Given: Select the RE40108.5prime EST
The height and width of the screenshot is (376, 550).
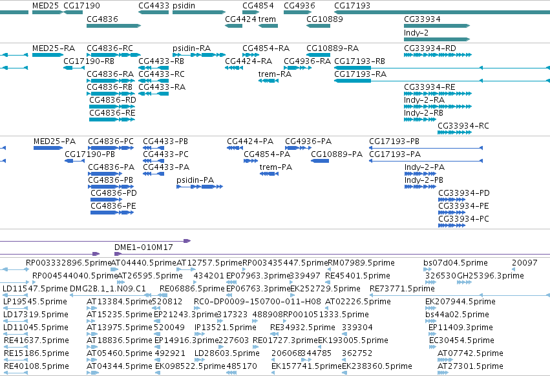Looking at the screenshot, I should (x=36, y=366).
